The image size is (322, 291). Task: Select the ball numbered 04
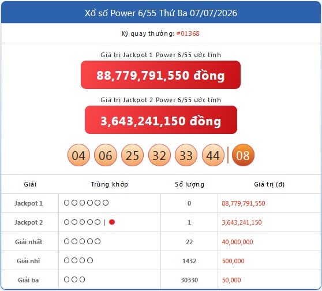(x=78, y=155)
